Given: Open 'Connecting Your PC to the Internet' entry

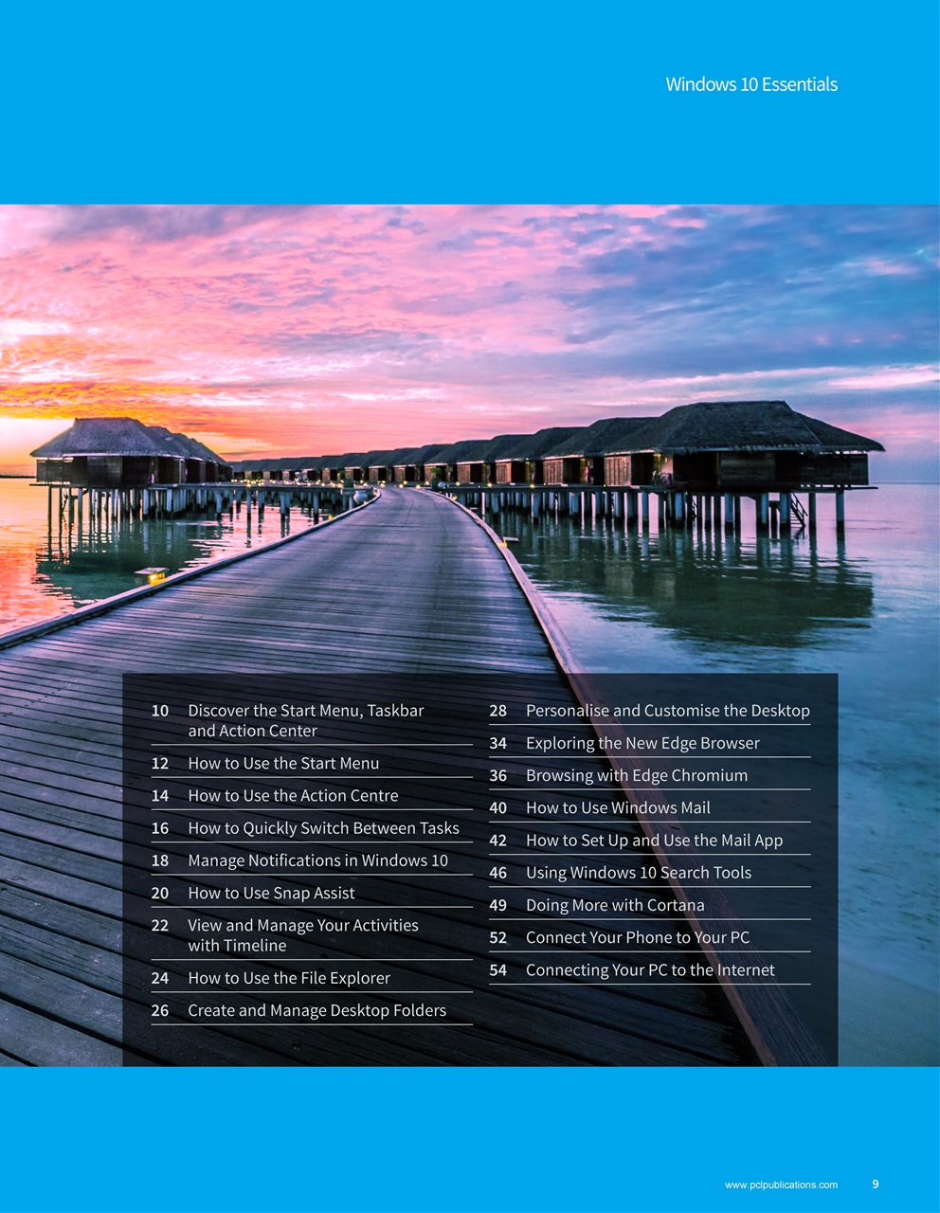Looking at the screenshot, I should coord(651,969).
